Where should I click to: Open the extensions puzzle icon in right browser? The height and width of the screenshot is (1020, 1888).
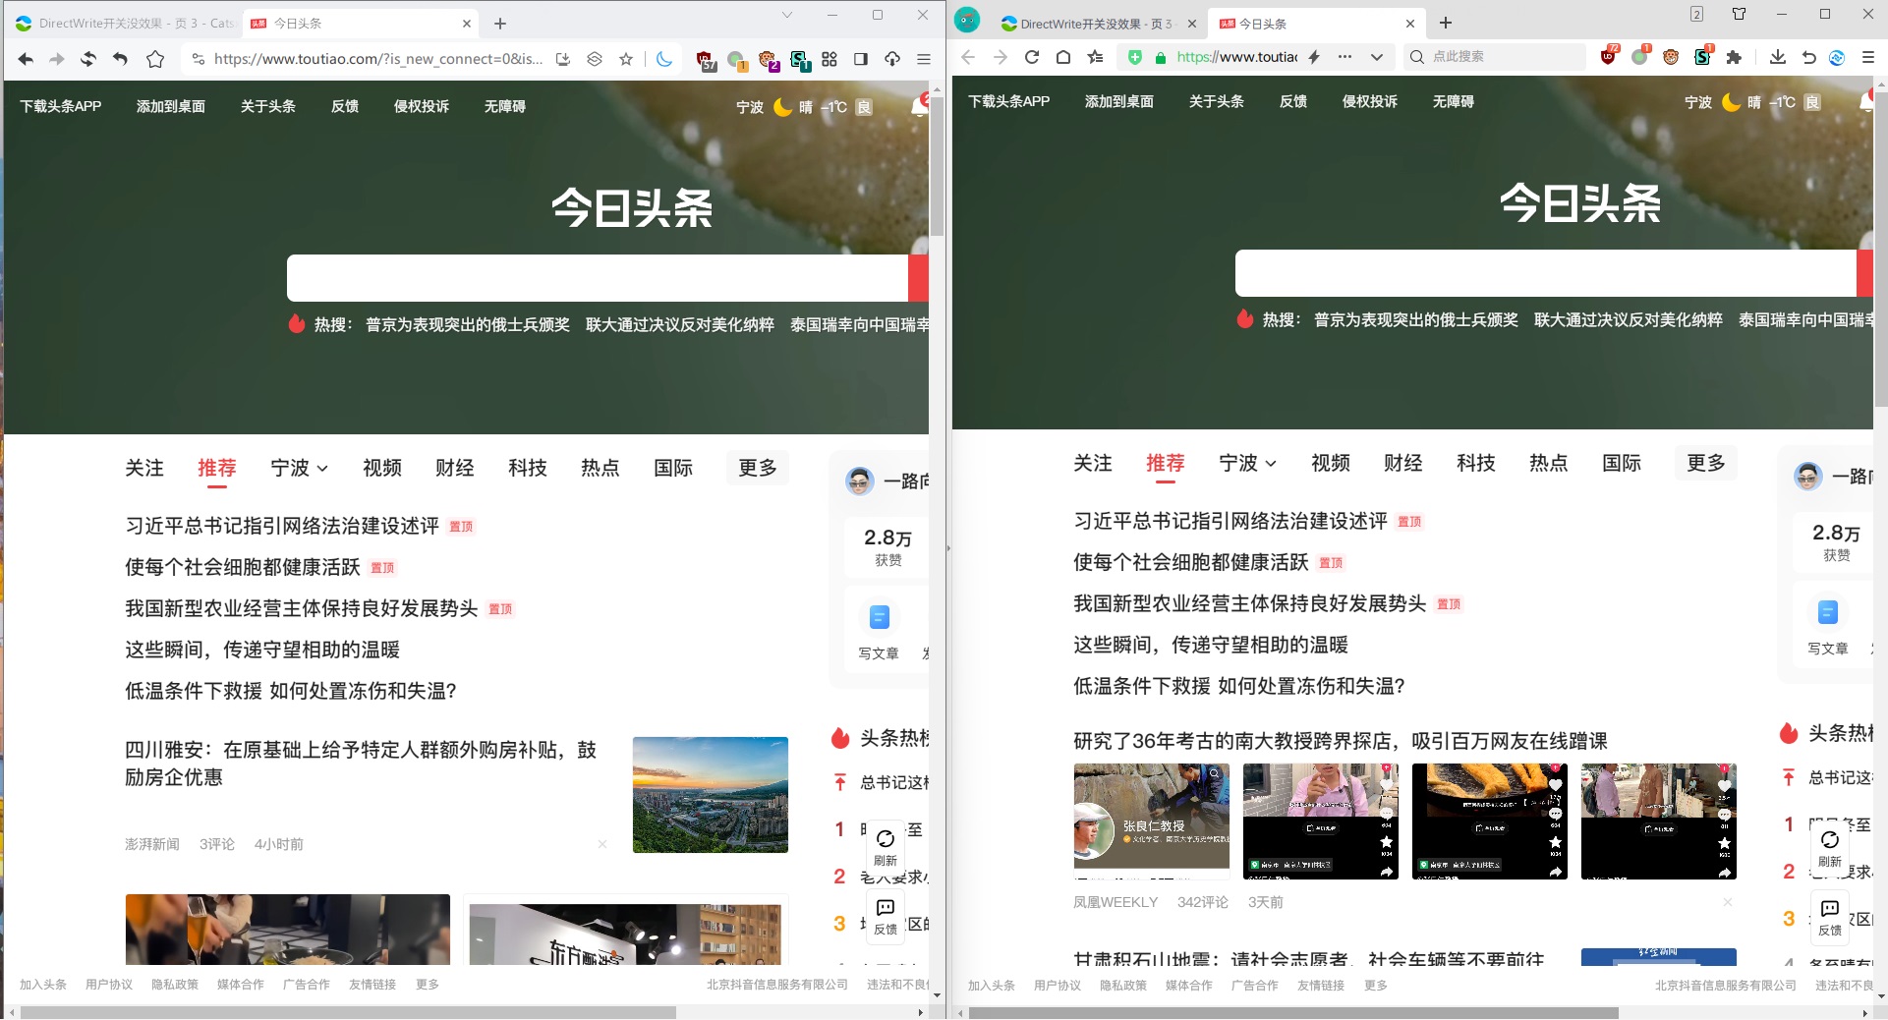click(x=1734, y=57)
